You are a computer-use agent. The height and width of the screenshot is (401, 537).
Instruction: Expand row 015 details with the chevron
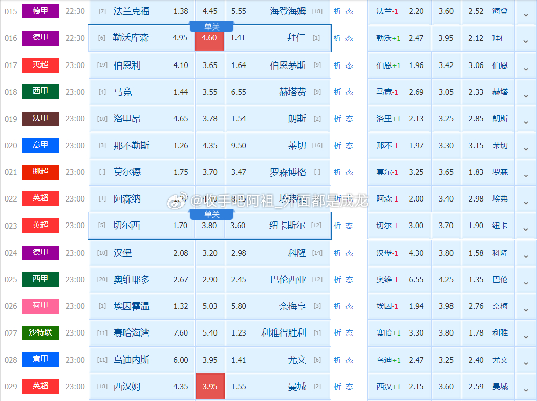526,15
